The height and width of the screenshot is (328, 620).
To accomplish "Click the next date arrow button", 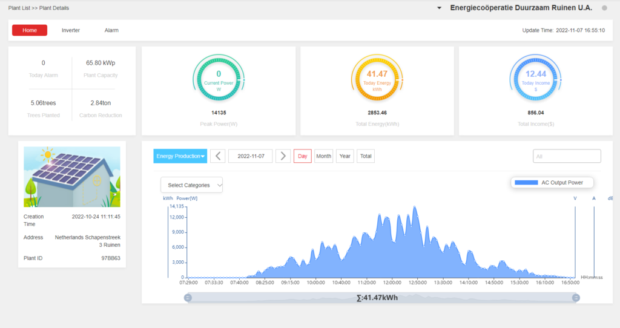I will pos(283,156).
